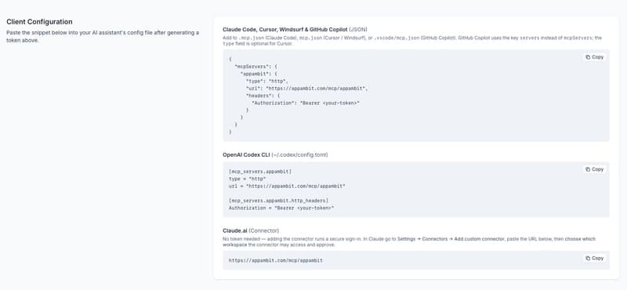
Task: Click the (~/.codex/config.toml) path label
Action: pyautogui.click(x=300, y=155)
